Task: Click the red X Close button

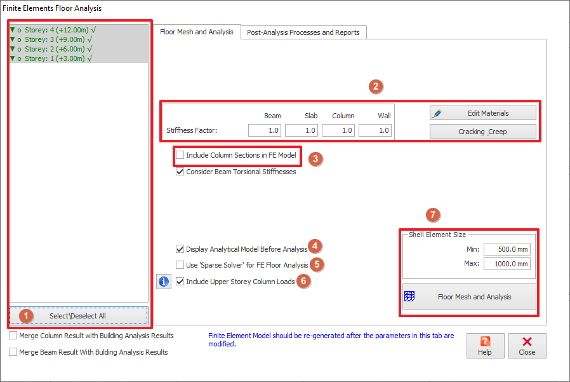Action: 526,346
